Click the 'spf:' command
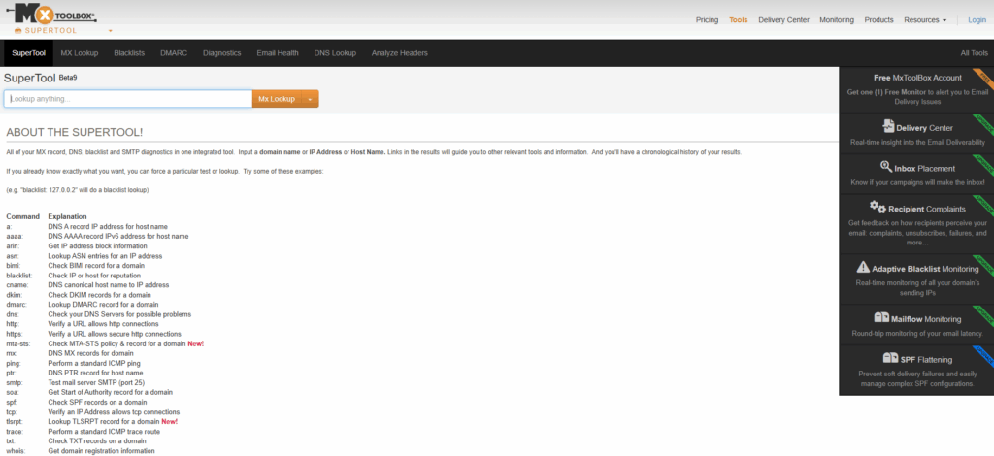This screenshot has width=994, height=456. [12, 403]
